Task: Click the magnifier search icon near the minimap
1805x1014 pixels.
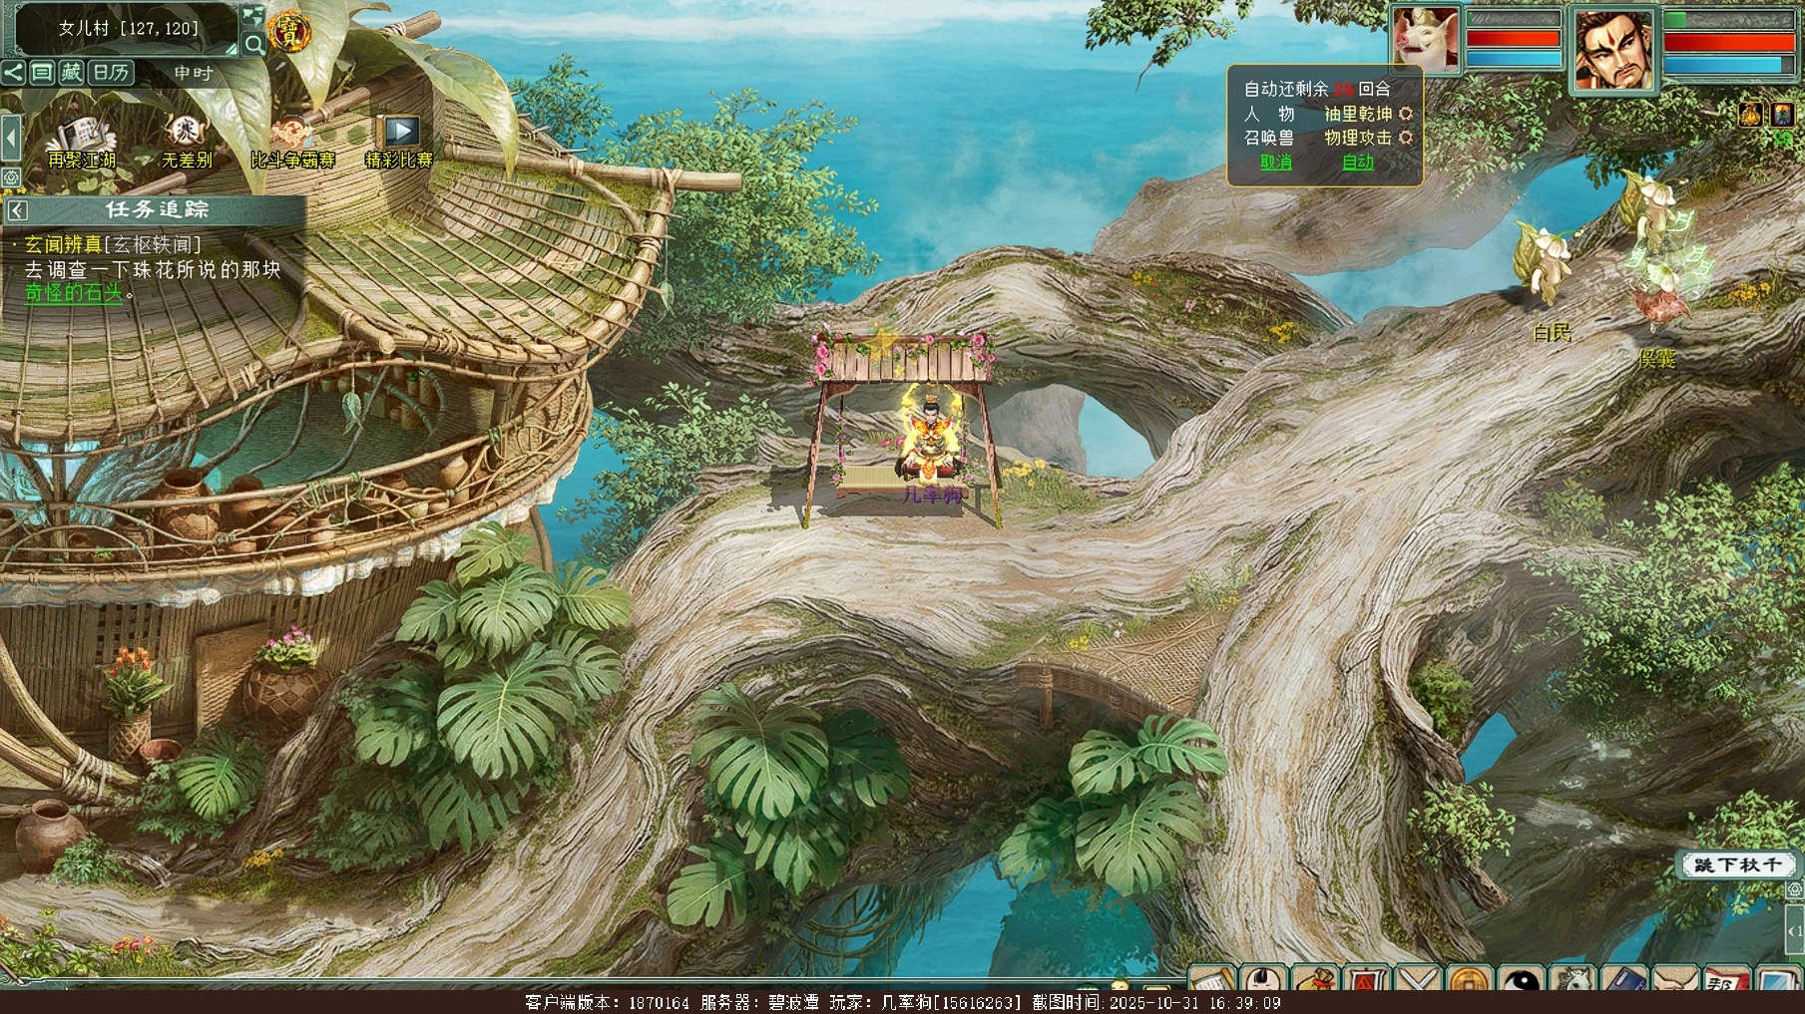Action: [254, 44]
